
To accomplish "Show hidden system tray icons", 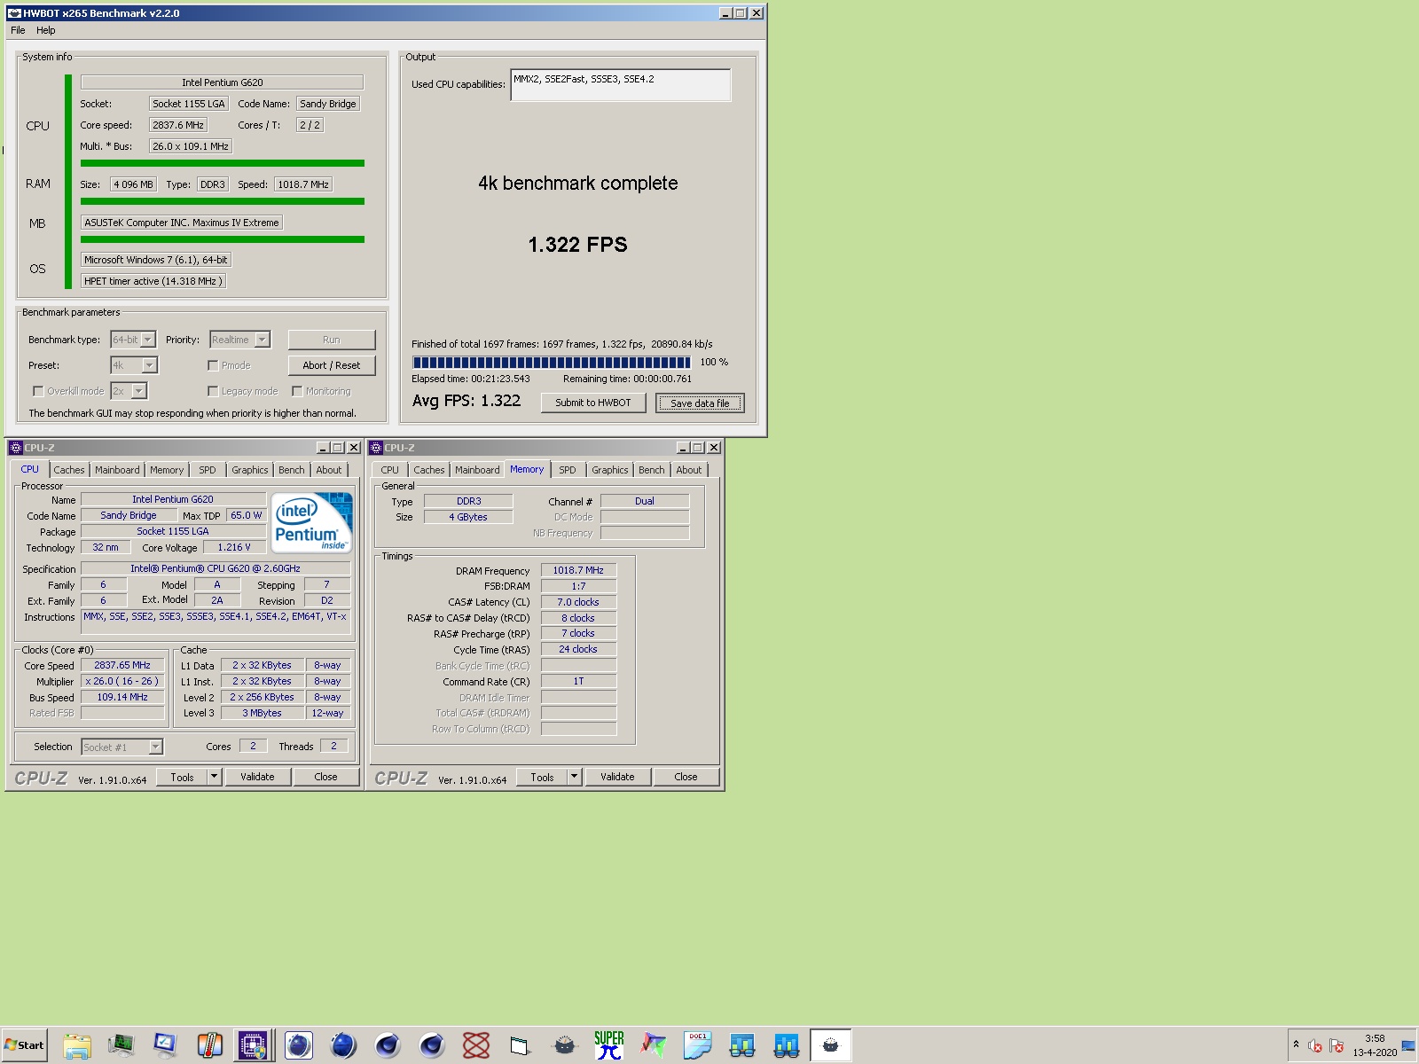I will (1296, 1045).
